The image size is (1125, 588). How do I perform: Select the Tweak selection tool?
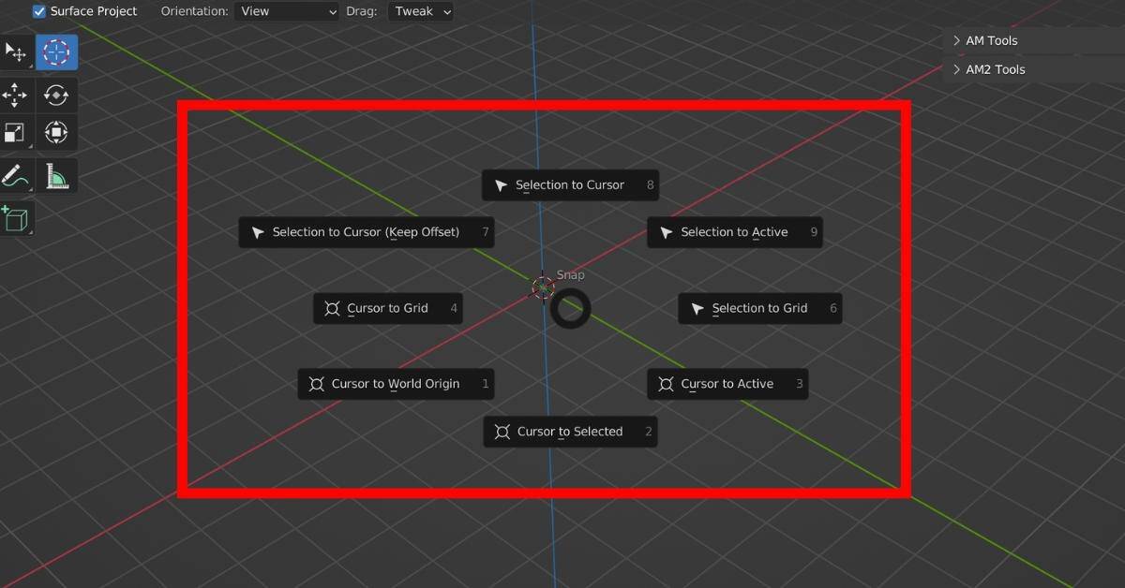click(x=15, y=52)
